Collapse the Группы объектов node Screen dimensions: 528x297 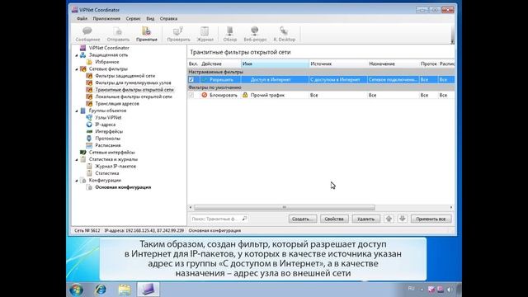pos(77,111)
